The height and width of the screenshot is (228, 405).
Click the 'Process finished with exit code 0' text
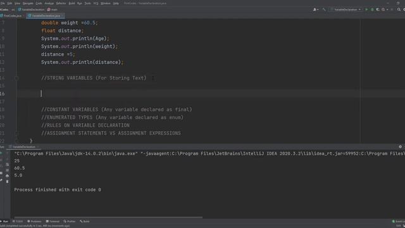pyautogui.click(x=58, y=190)
